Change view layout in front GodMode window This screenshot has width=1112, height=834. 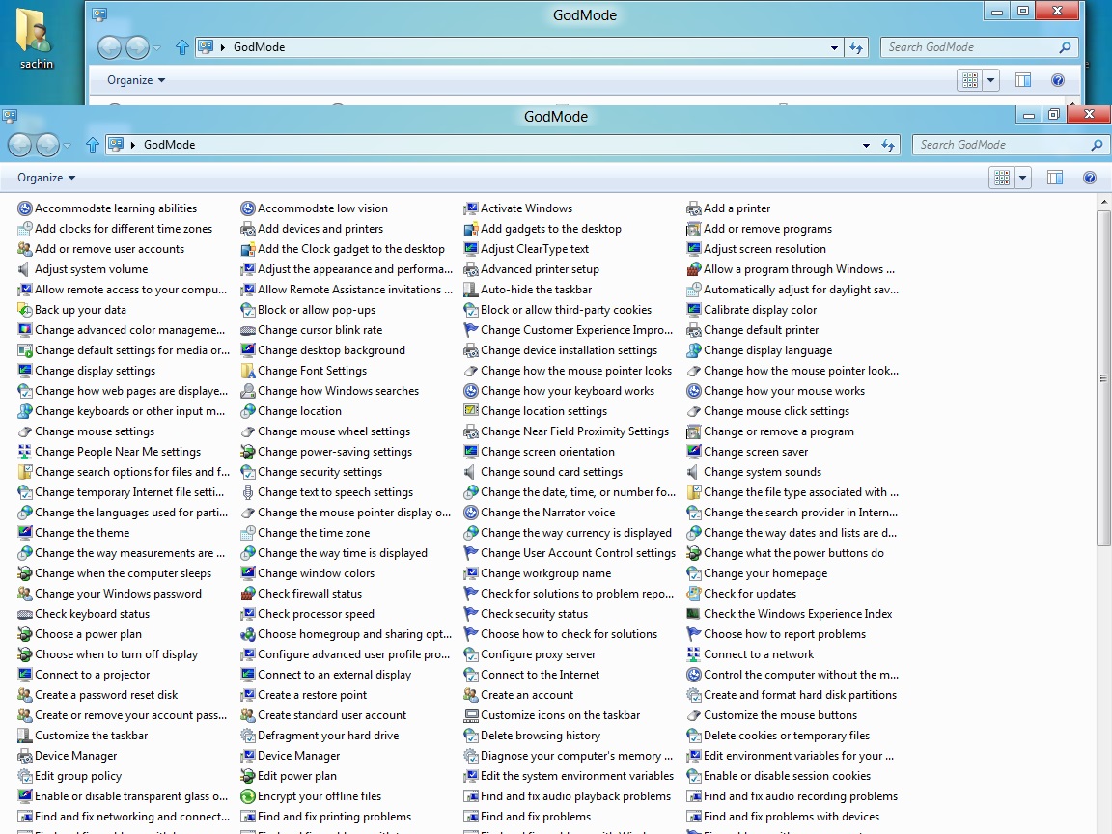[1001, 178]
